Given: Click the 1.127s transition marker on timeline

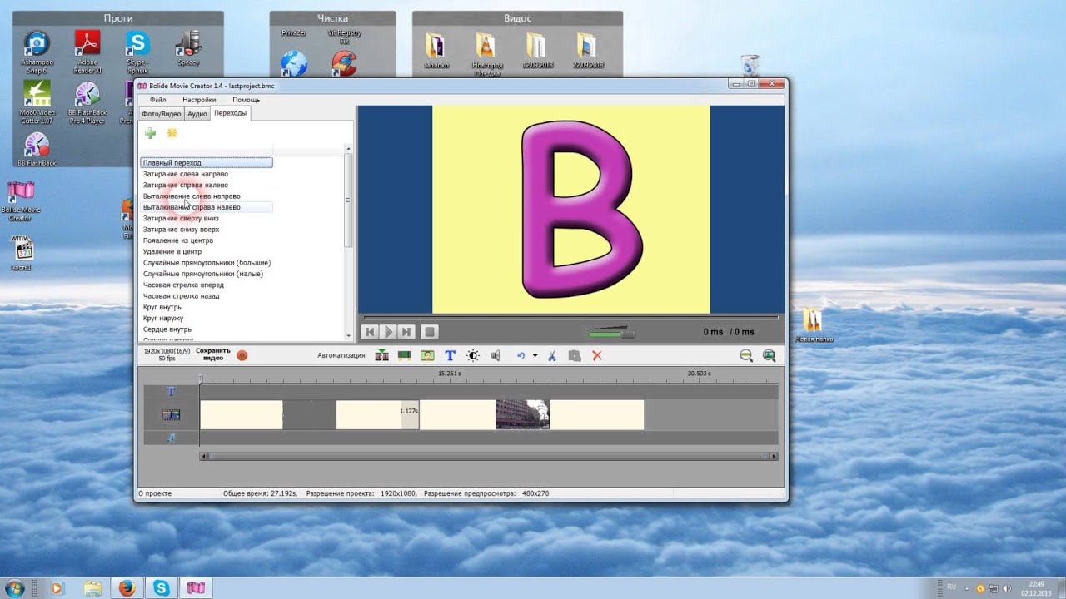Looking at the screenshot, I should [x=410, y=414].
